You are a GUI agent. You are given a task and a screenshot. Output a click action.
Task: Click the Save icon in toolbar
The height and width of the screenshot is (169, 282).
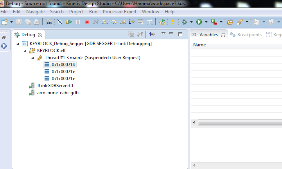(19, 22)
